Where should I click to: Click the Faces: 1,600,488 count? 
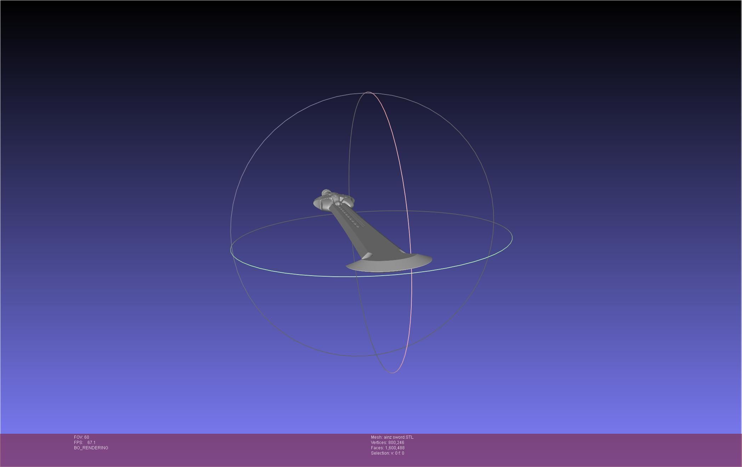pos(387,448)
